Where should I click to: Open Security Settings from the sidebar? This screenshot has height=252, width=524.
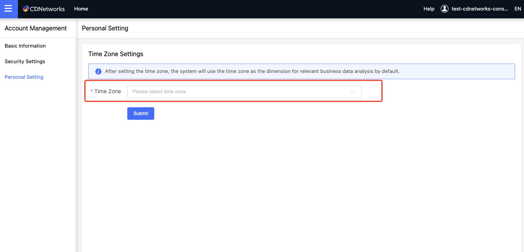(x=25, y=61)
